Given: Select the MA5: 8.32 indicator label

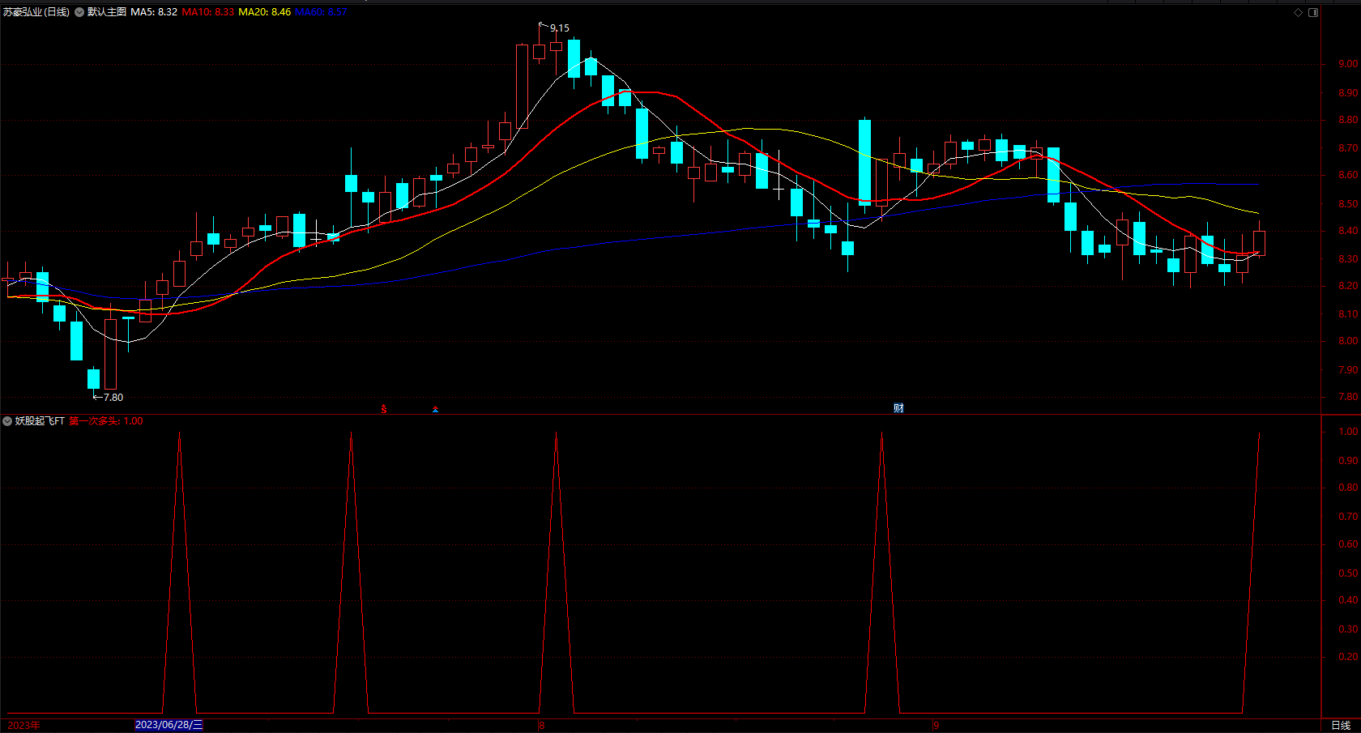Looking at the screenshot, I should (x=154, y=12).
